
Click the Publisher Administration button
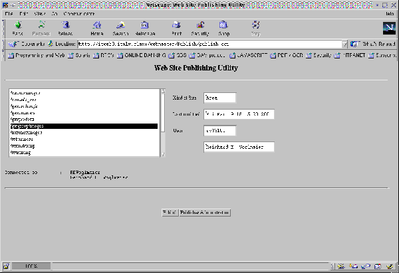[x=205, y=213]
